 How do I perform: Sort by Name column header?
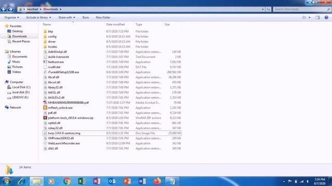click(x=47, y=24)
